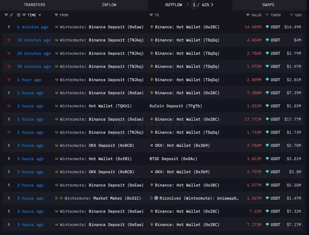This screenshot has width=309, height=235.
Task: Click the Ethereum icon on the 6 minutes ago row
Action: click(x=9, y=27)
